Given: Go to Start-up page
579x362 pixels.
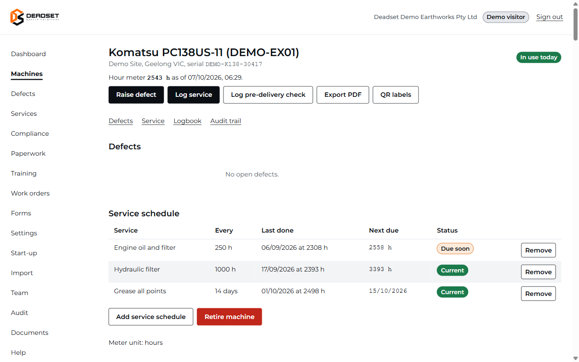Looking at the screenshot, I should (24, 253).
